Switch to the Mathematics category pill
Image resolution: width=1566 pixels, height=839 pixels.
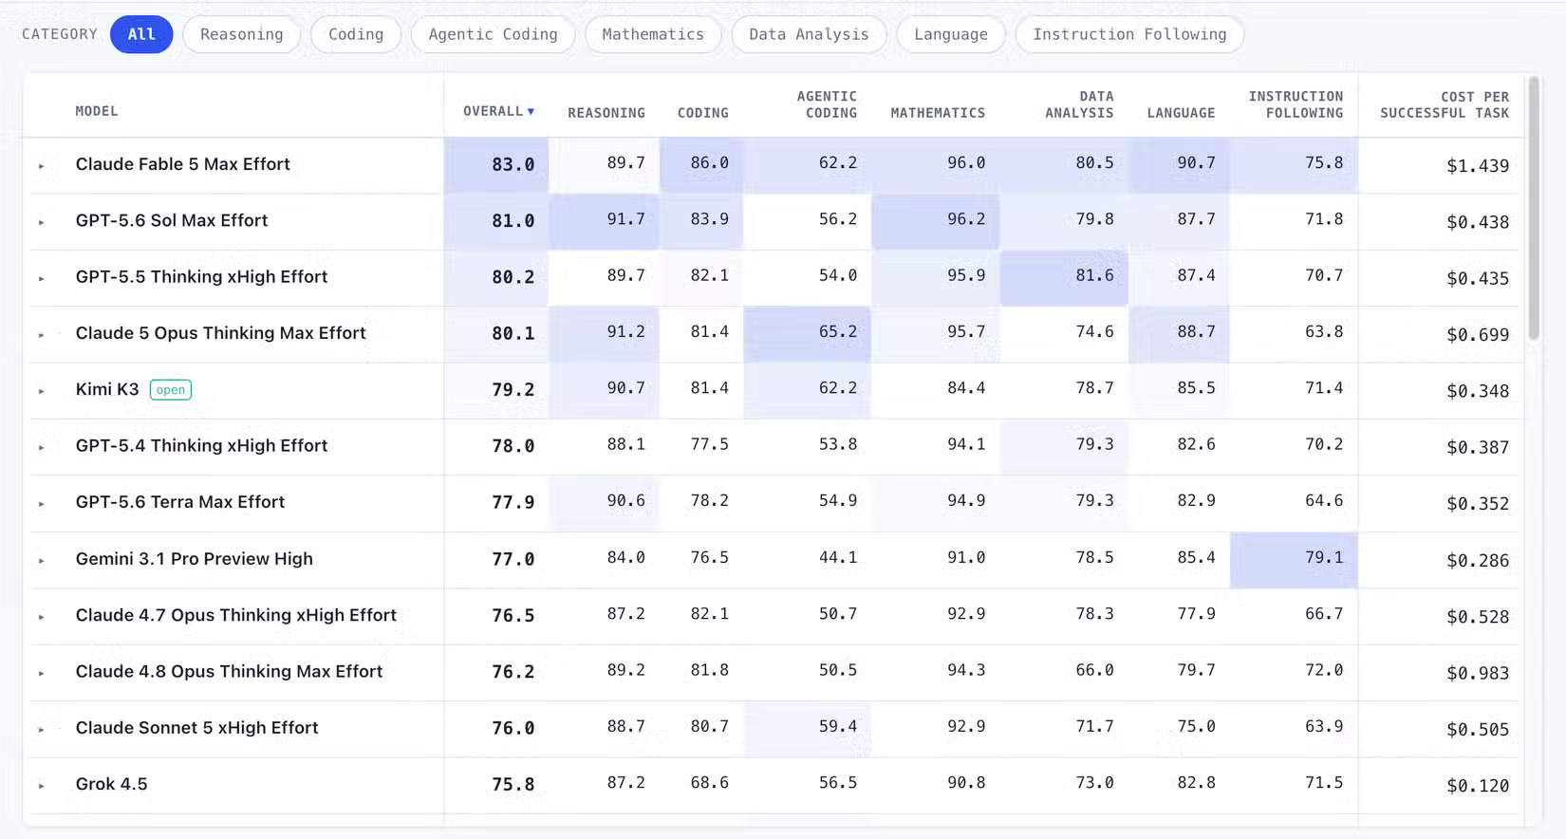(653, 34)
